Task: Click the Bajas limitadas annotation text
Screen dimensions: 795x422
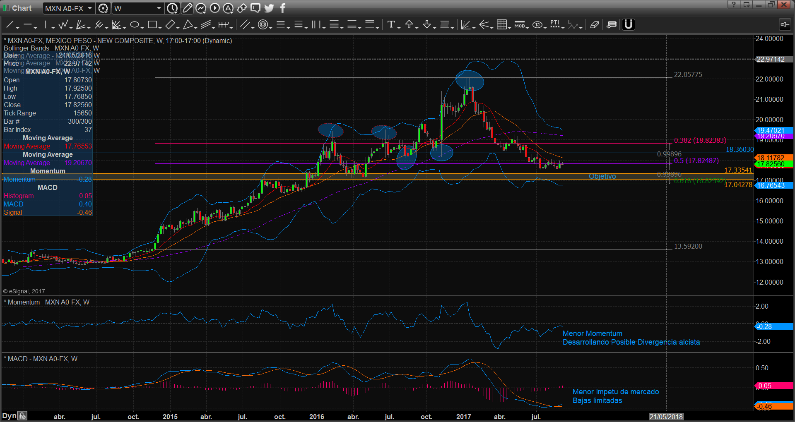Action: (x=597, y=400)
